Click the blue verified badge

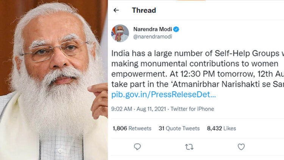[176, 29]
